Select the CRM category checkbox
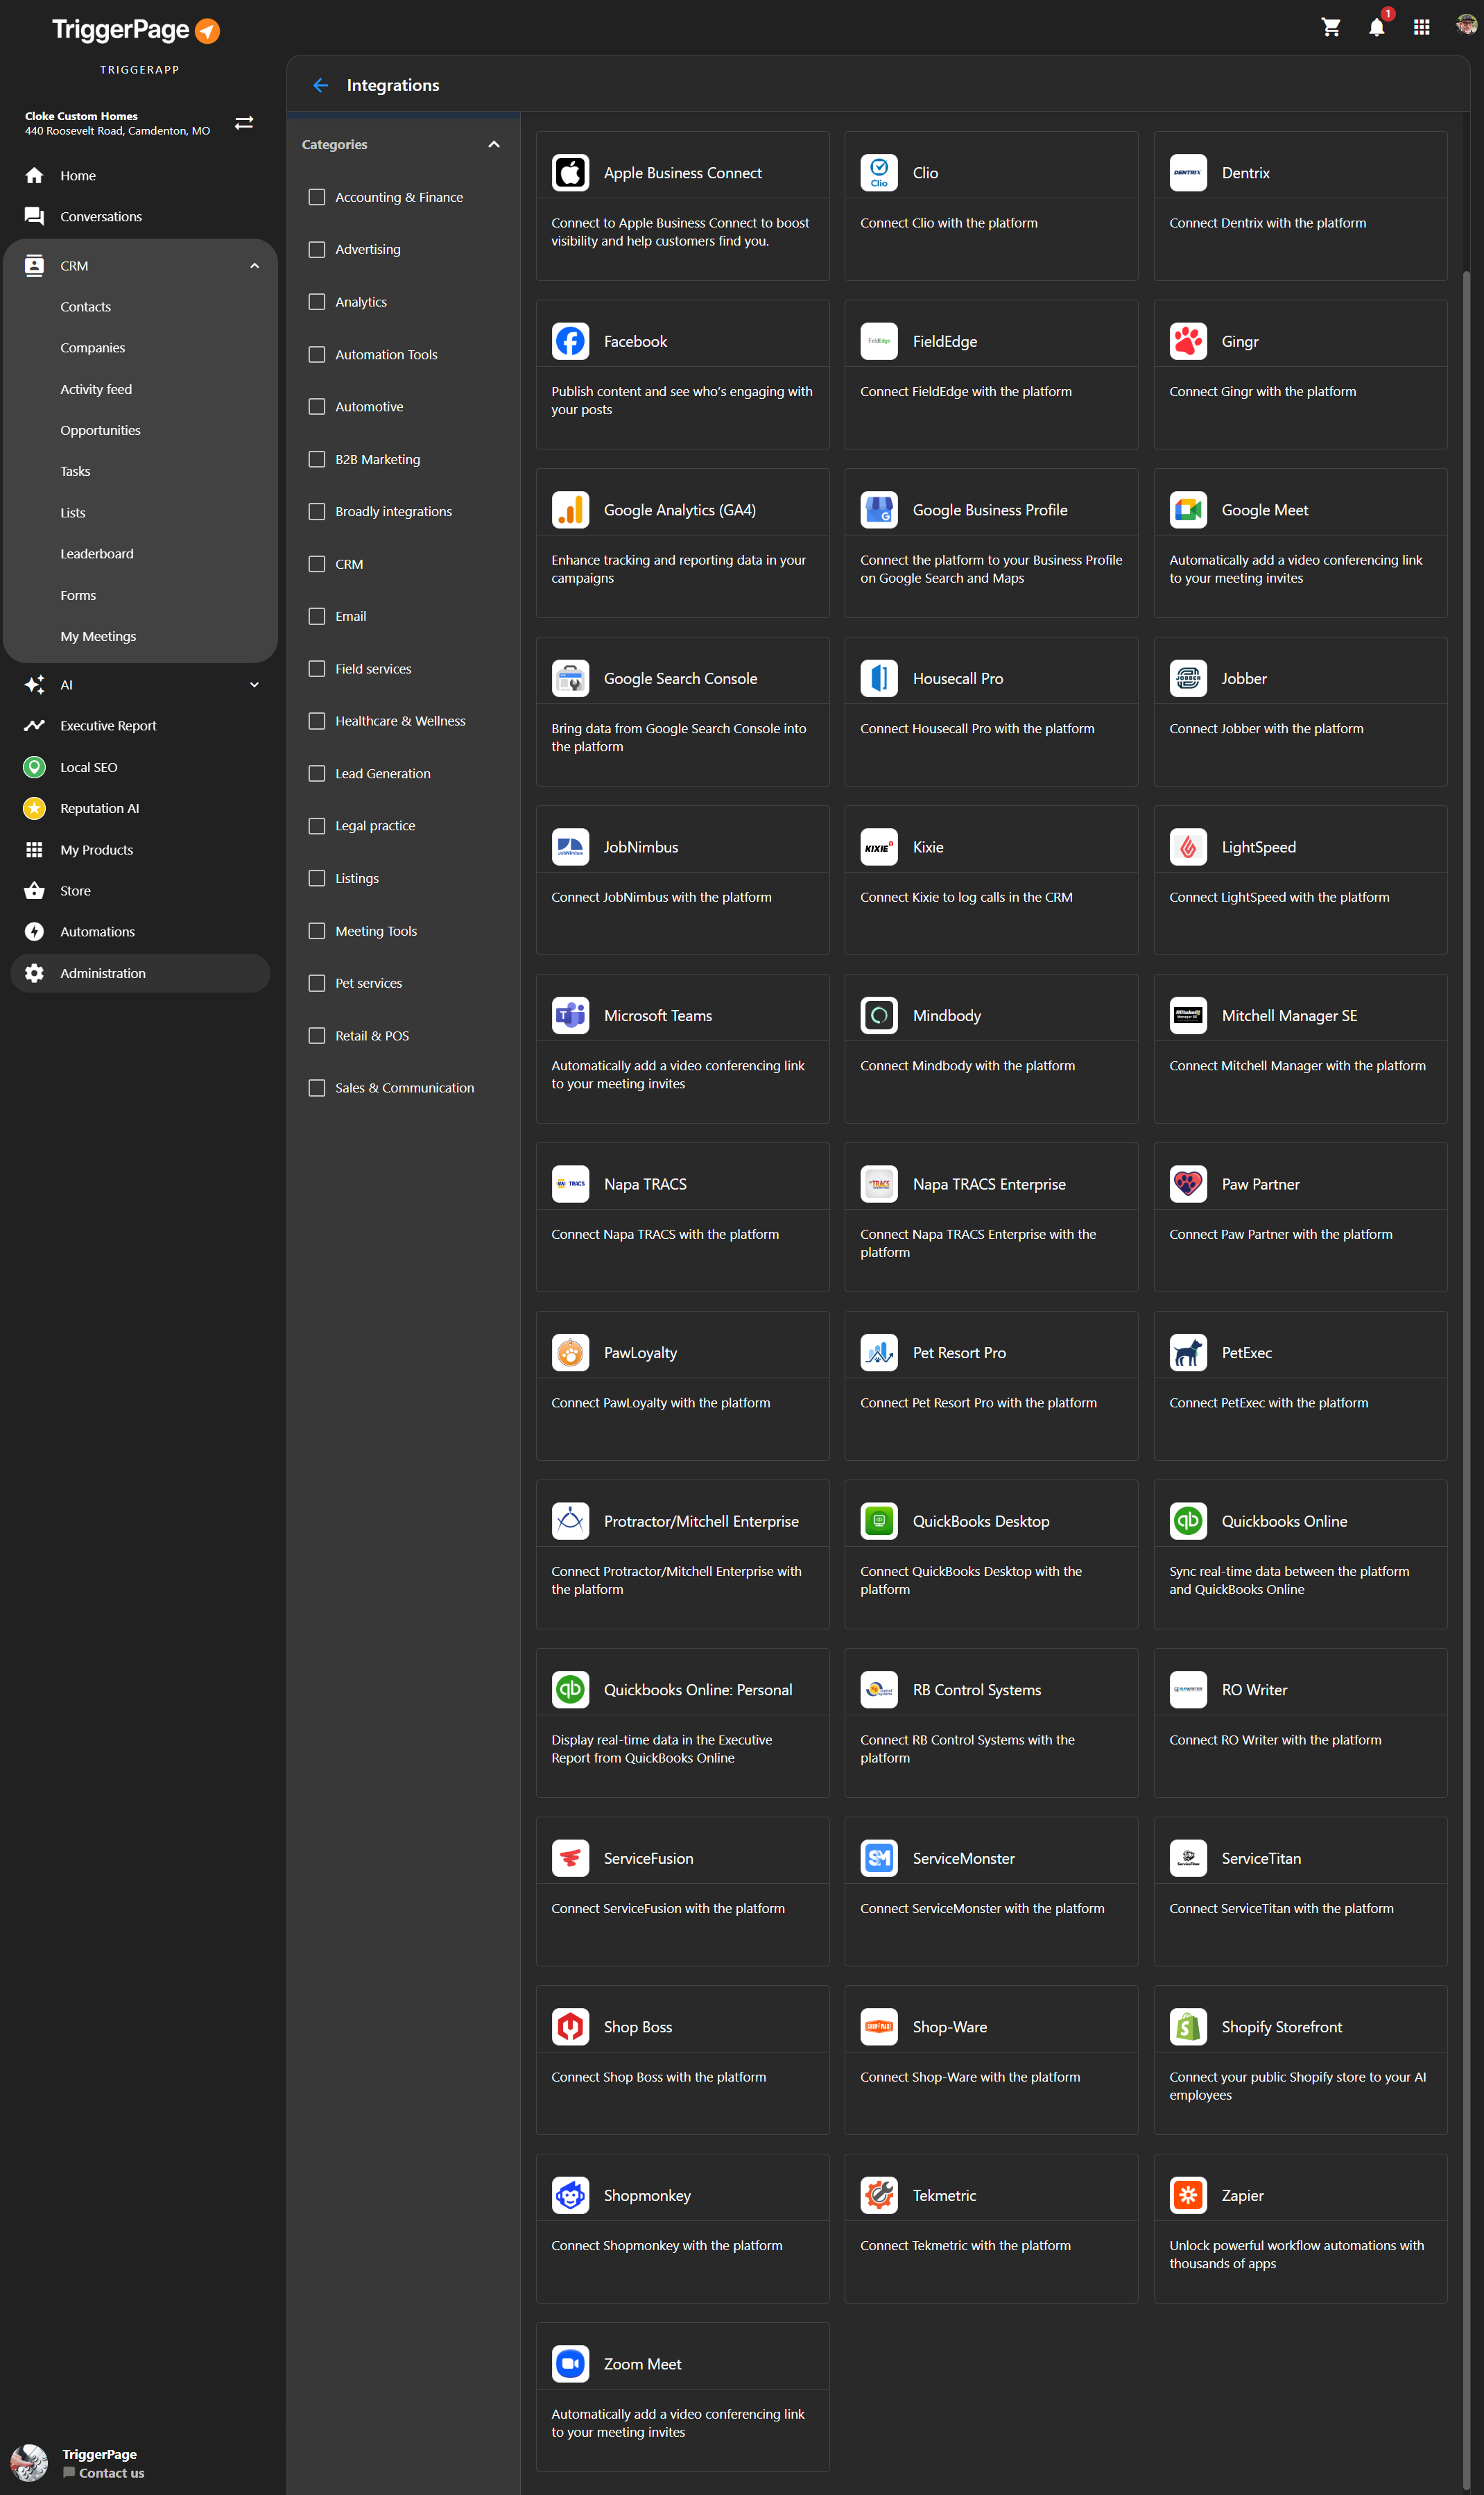Viewport: 1484px width, 2495px height. click(317, 564)
